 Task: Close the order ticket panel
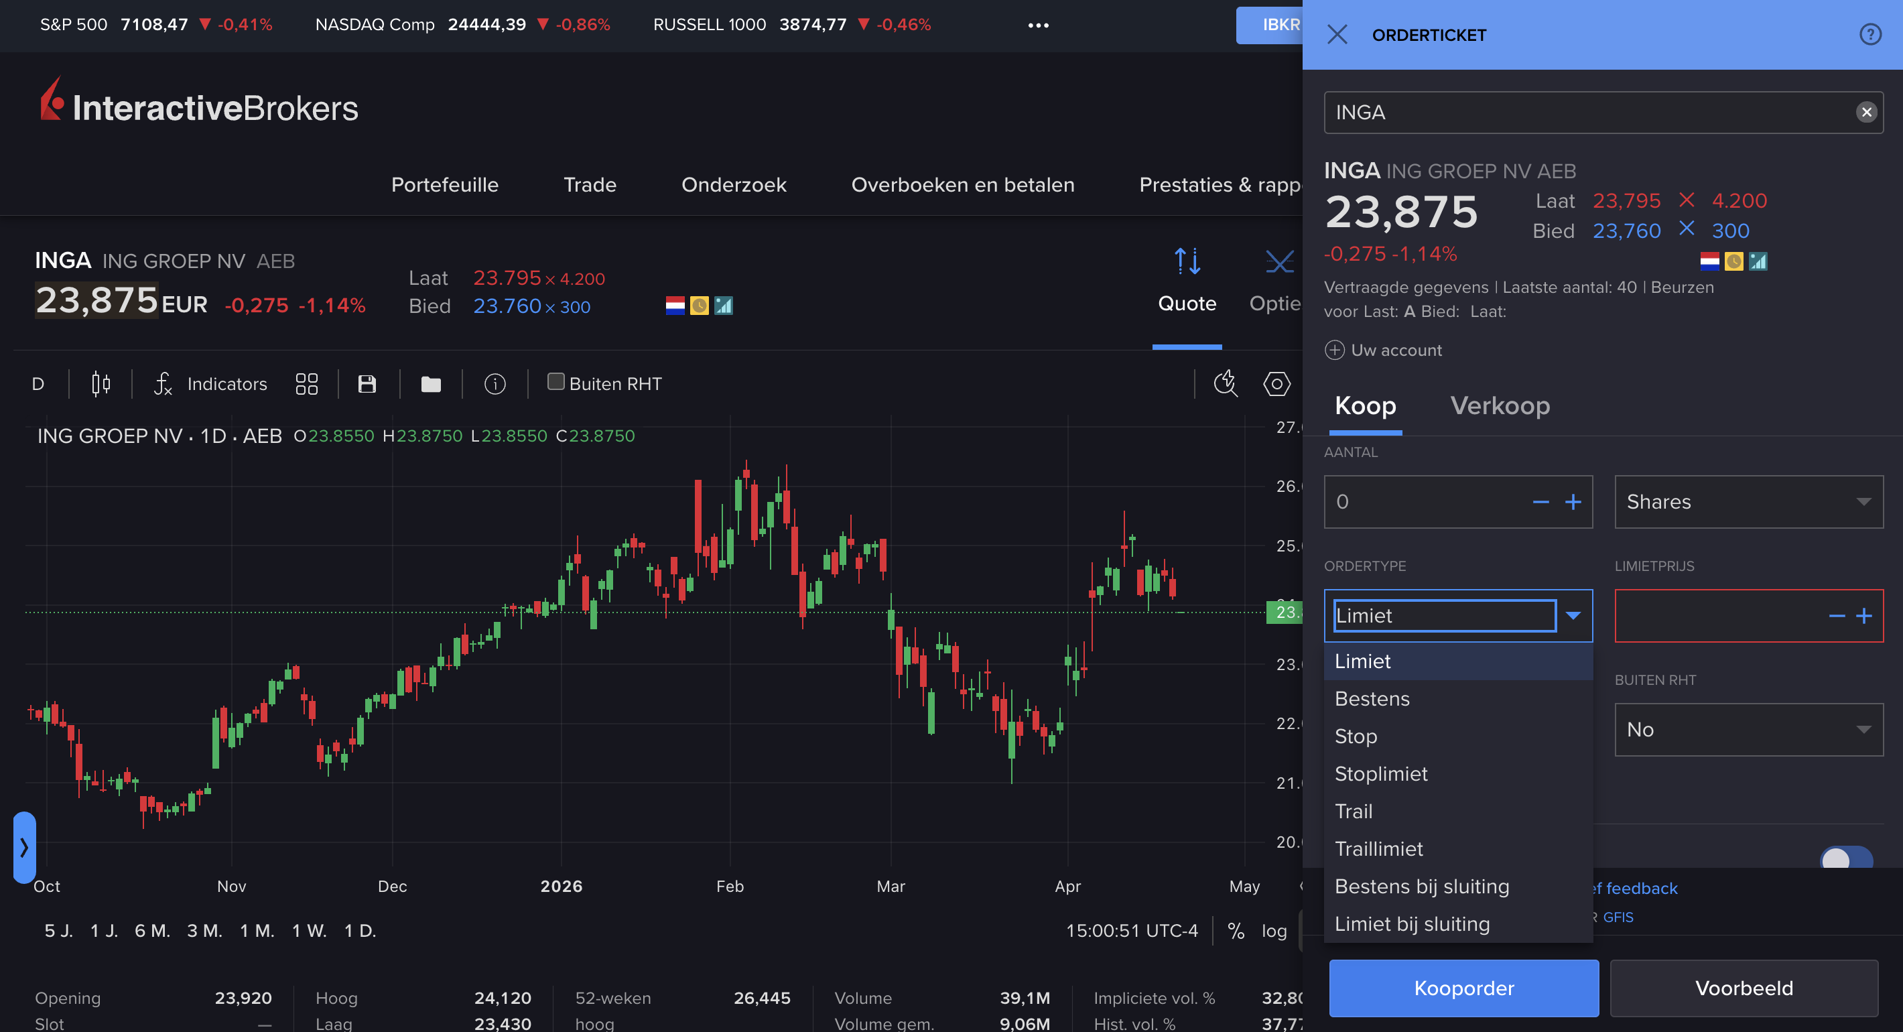click(x=1336, y=35)
